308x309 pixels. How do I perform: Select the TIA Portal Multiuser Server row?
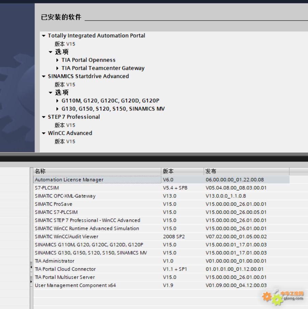click(161, 277)
